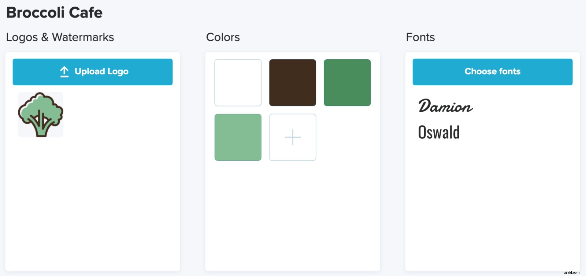Click the upload arrow icon on Upload Logo
This screenshot has width=586, height=276.
[64, 71]
